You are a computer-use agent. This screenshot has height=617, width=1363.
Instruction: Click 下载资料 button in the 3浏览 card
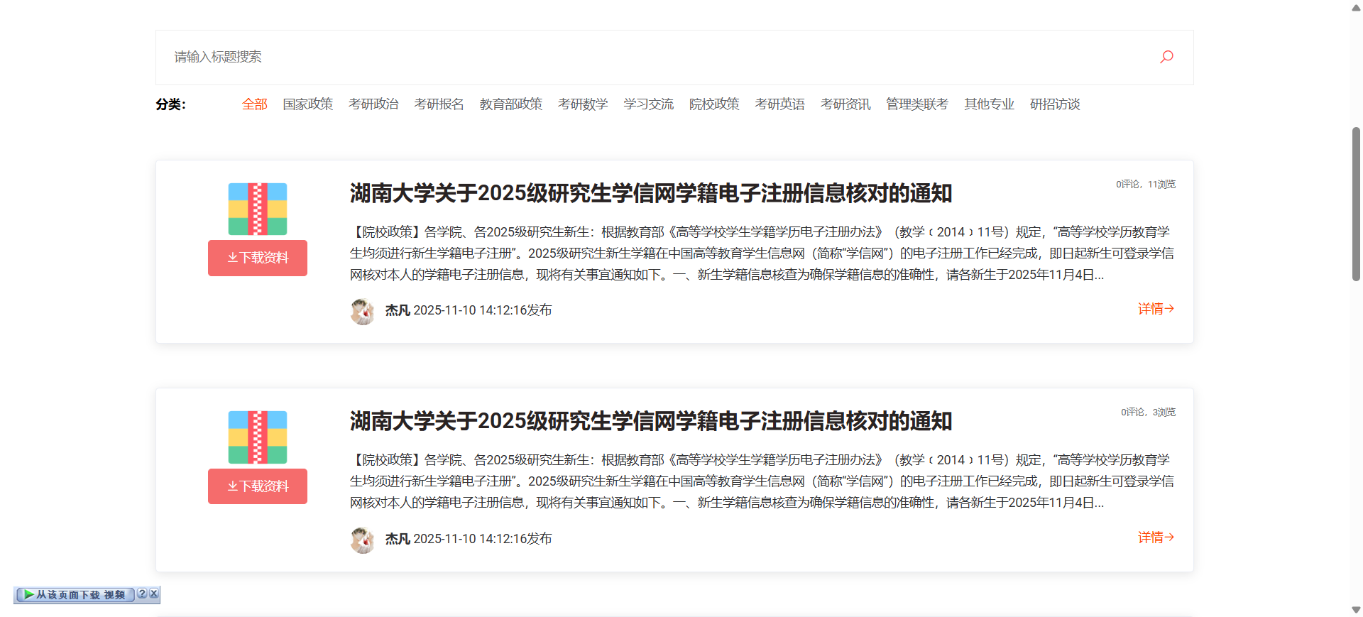pos(258,486)
